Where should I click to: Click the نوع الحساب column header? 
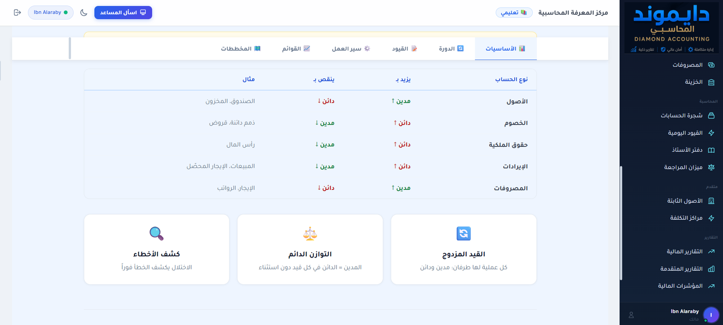click(x=511, y=79)
